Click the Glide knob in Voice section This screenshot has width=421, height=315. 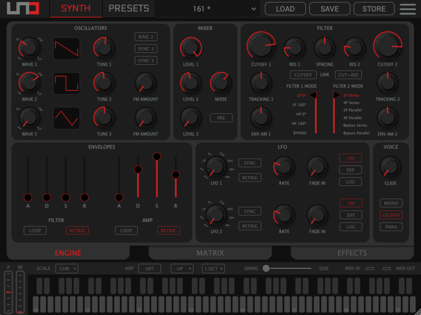pos(391,167)
